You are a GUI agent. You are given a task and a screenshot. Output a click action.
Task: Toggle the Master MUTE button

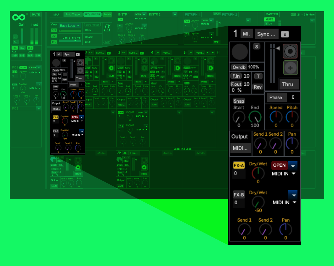(x=269, y=19)
